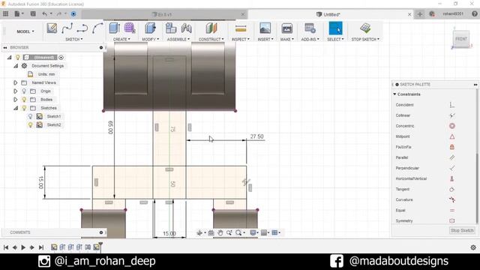The image size is (480, 270).
Task: Toggle visibility bulb of Sketch2
Action: [30, 125]
